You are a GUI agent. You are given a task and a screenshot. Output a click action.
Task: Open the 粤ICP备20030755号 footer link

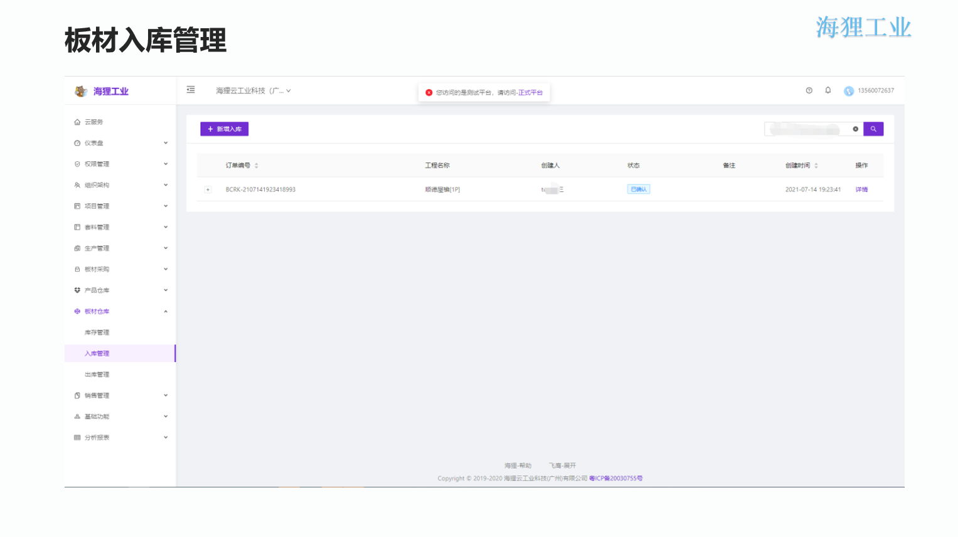(x=615, y=479)
